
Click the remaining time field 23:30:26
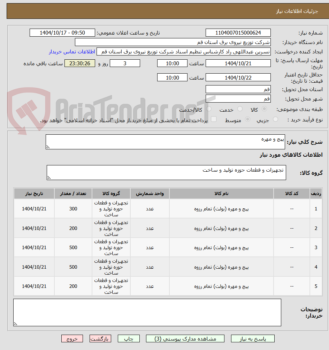click(x=80, y=64)
